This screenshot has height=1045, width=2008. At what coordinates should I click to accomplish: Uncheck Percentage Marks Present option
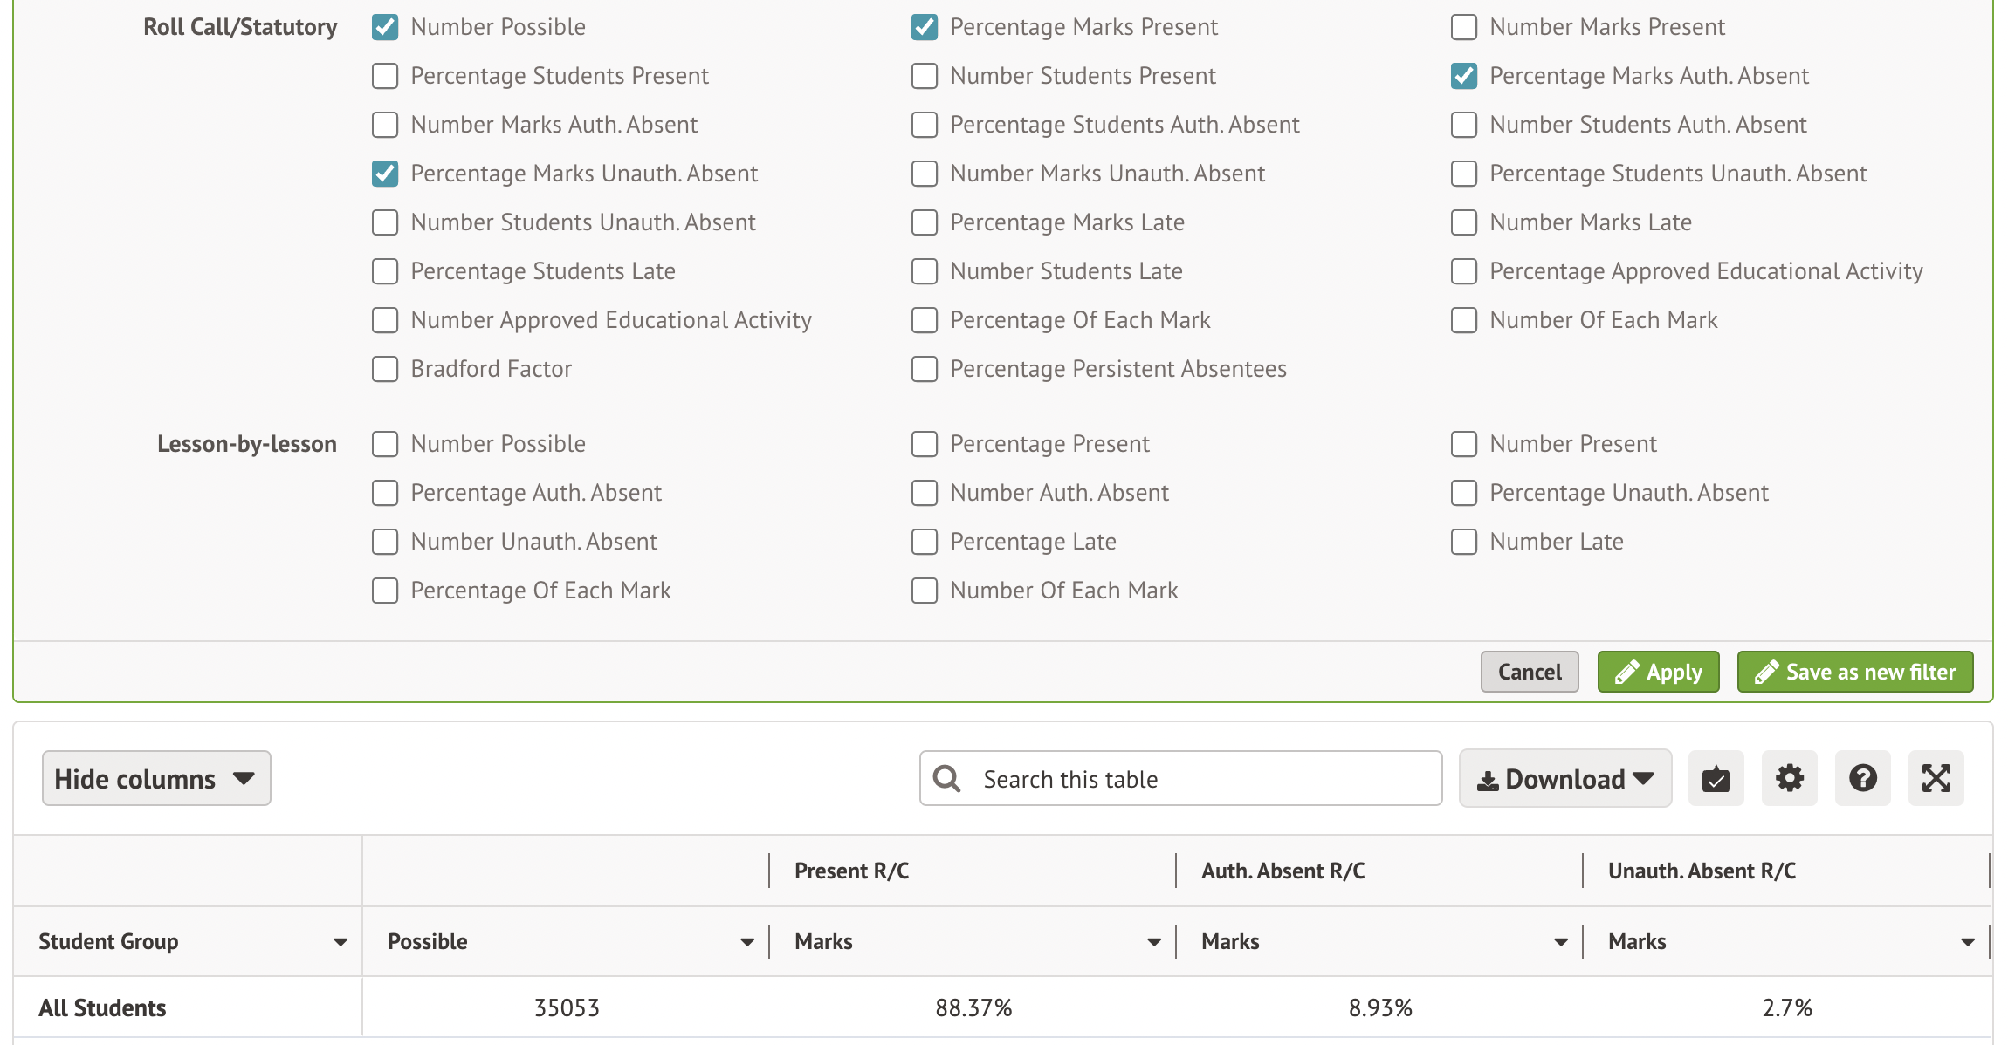point(925,27)
